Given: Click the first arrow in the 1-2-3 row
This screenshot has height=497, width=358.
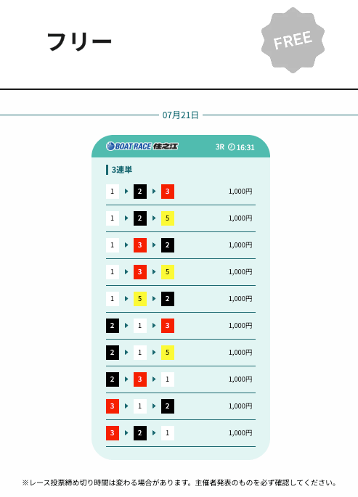Looking at the screenshot, I should point(126,192).
